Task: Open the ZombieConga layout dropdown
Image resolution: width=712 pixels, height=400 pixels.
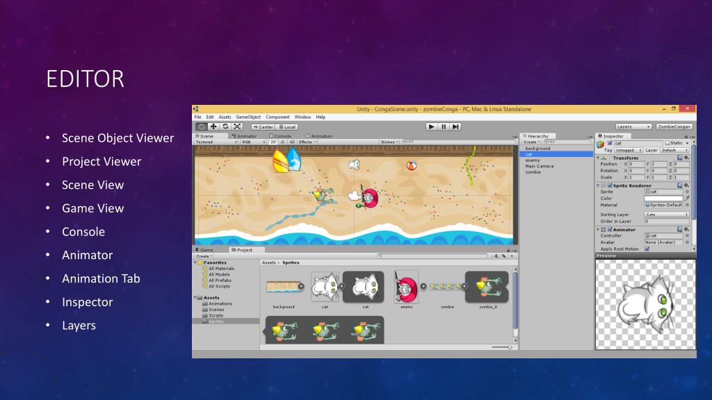Action: 674,126
